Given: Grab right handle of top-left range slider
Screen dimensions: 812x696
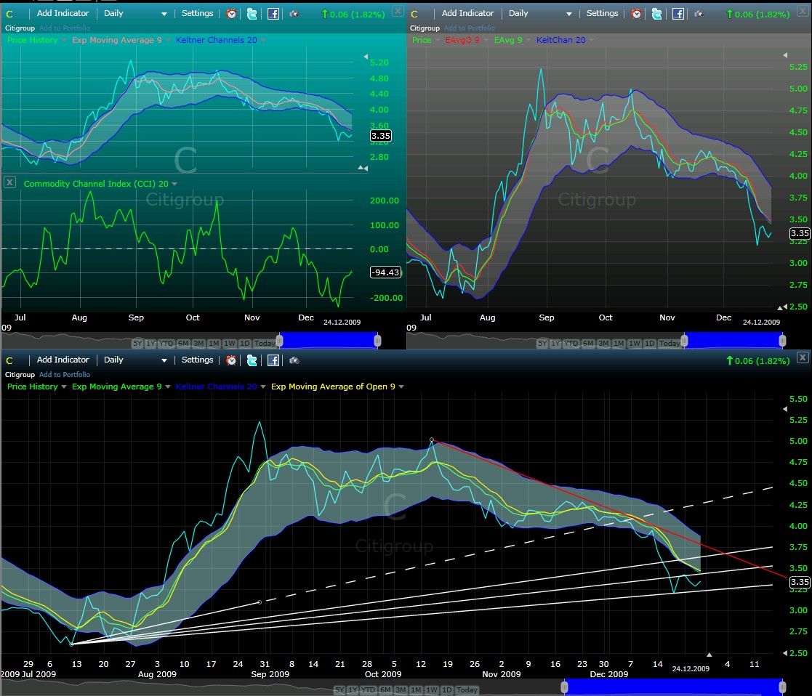Looking at the screenshot, I should tap(377, 341).
